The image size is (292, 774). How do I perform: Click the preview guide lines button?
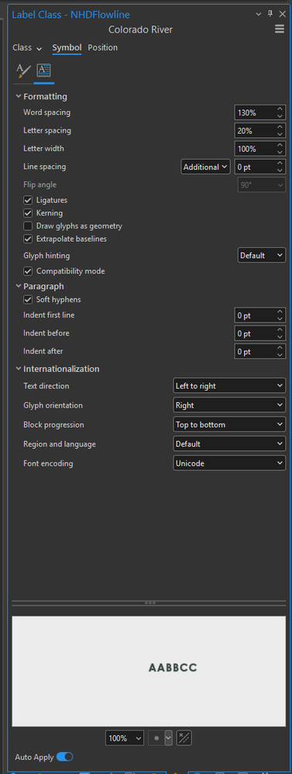(184, 738)
